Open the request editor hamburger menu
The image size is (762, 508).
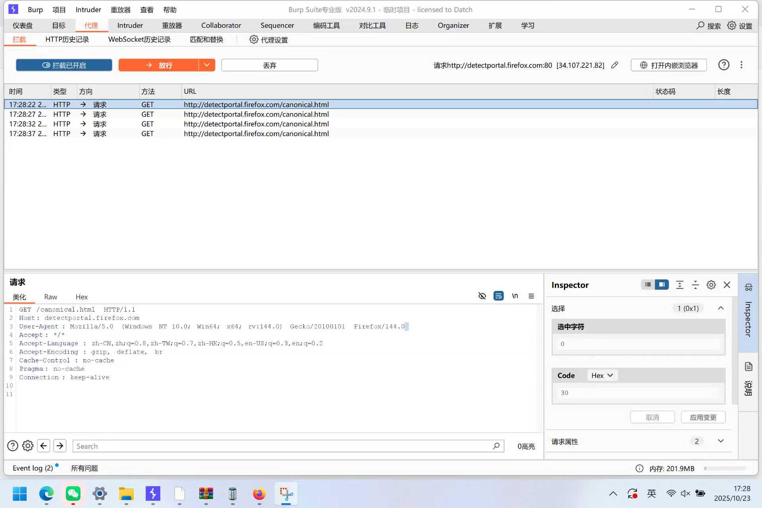tap(531, 296)
